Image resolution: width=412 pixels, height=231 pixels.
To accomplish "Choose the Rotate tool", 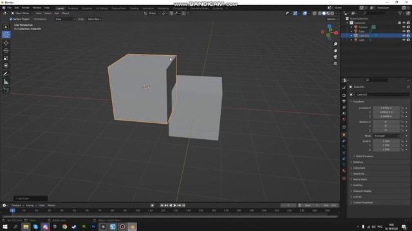I will coord(6,50).
